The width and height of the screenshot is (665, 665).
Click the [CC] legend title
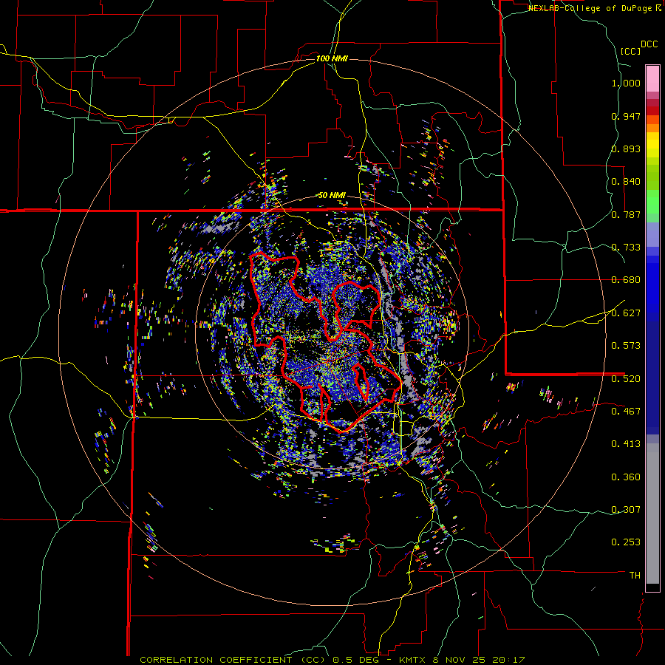631,51
